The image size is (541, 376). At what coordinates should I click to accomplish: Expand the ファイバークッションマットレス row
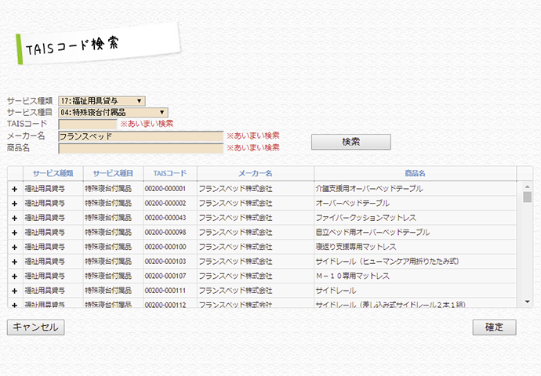[x=14, y=218]
